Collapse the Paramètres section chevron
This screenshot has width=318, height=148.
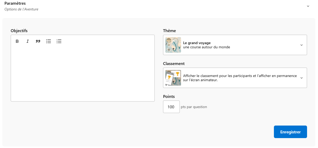[308, 6]
